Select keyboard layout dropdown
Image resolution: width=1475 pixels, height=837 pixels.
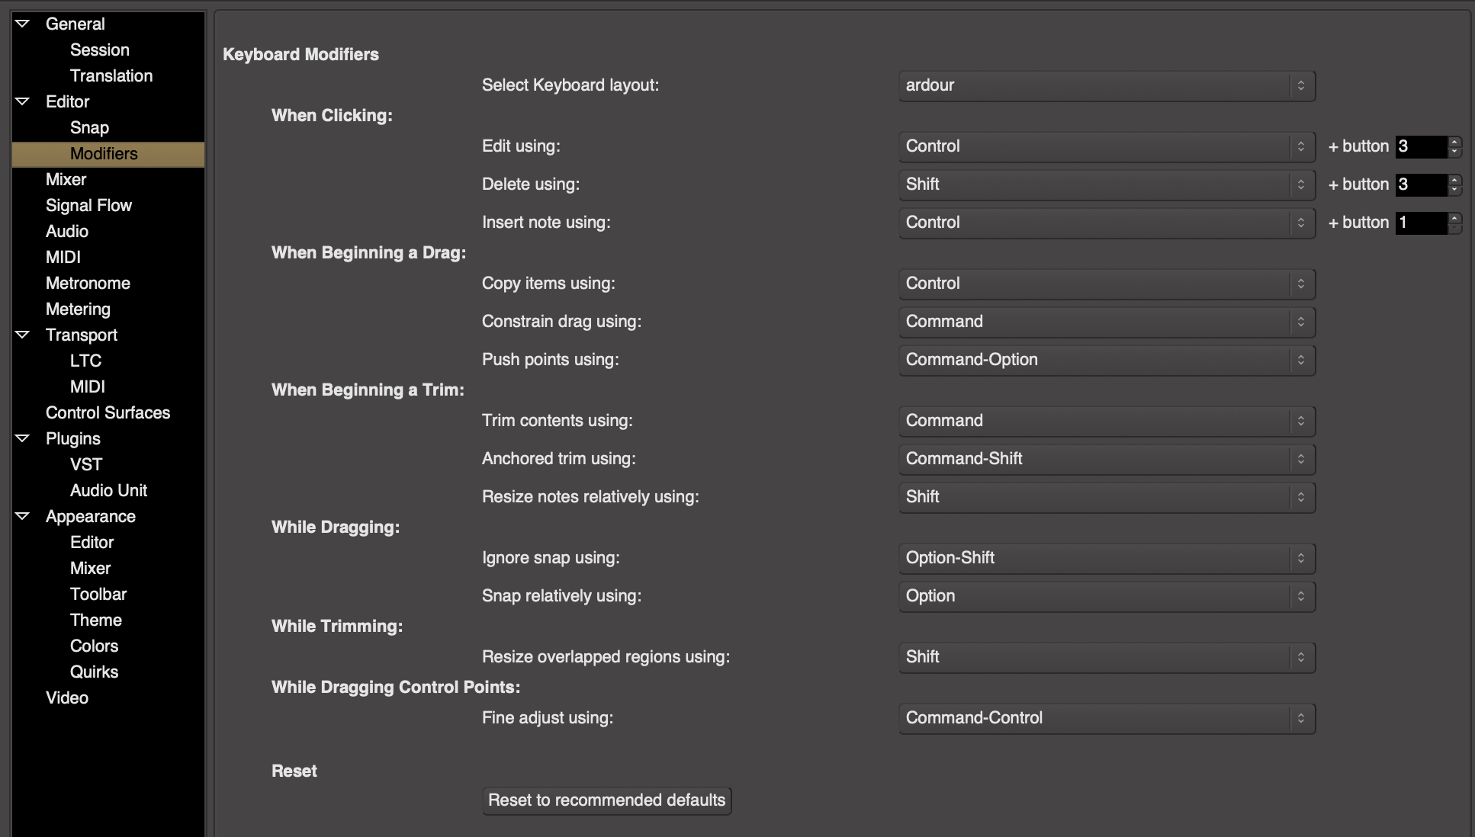(1105, 85)
